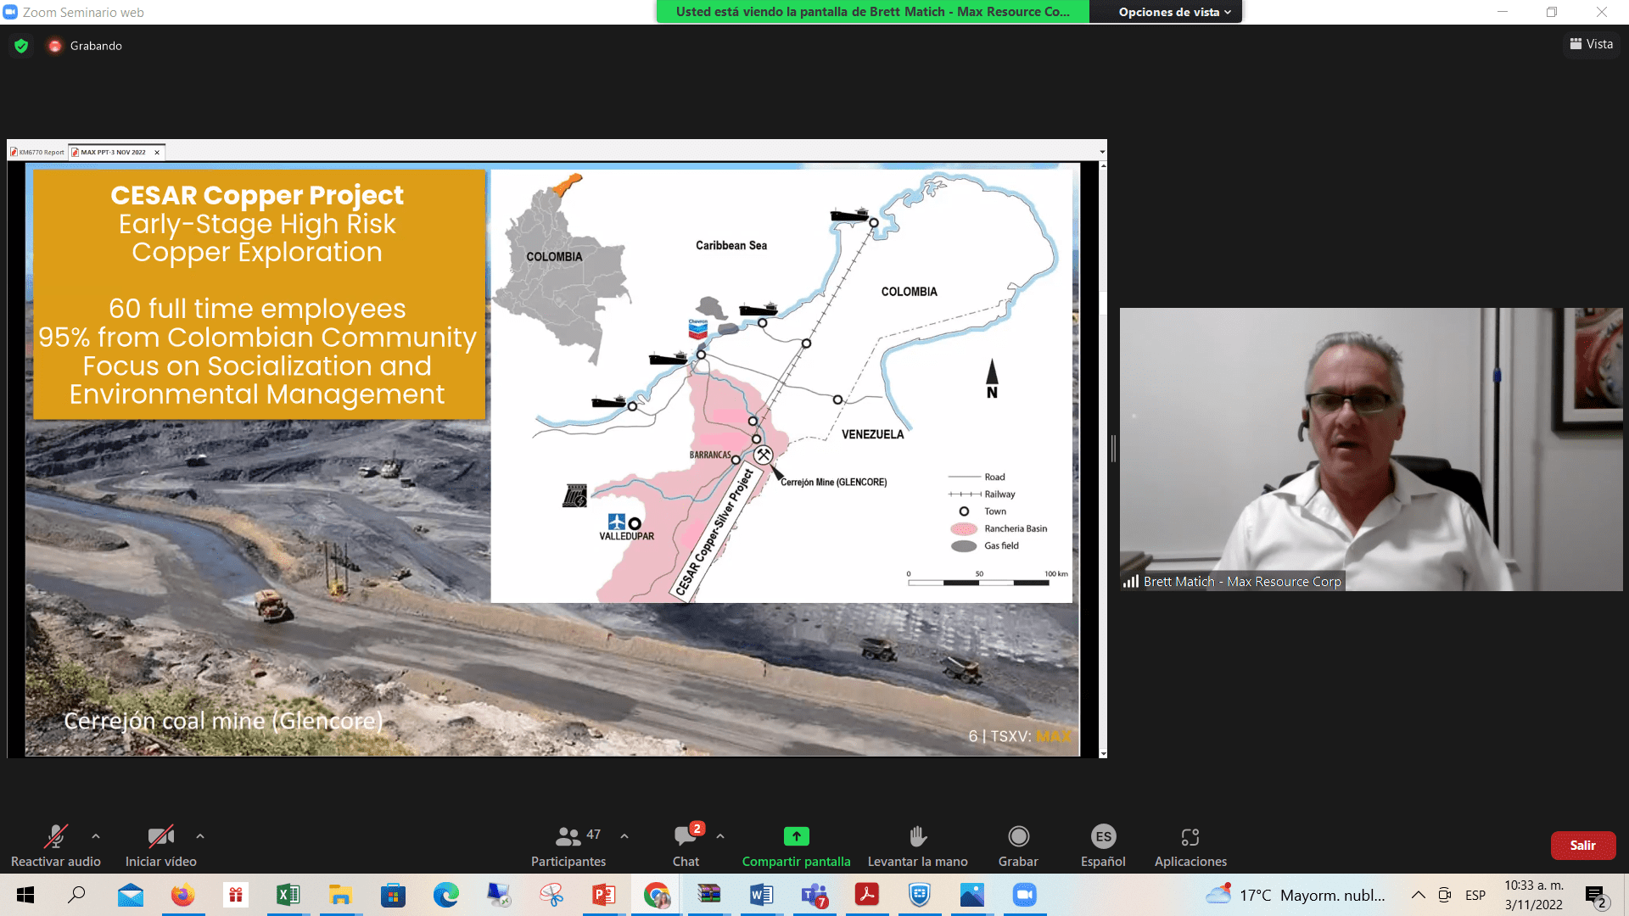Viewport: 1629px width, 916px height.
Task: Launch Microsoft Edge from the taskbar
Action: click(445, 895)
